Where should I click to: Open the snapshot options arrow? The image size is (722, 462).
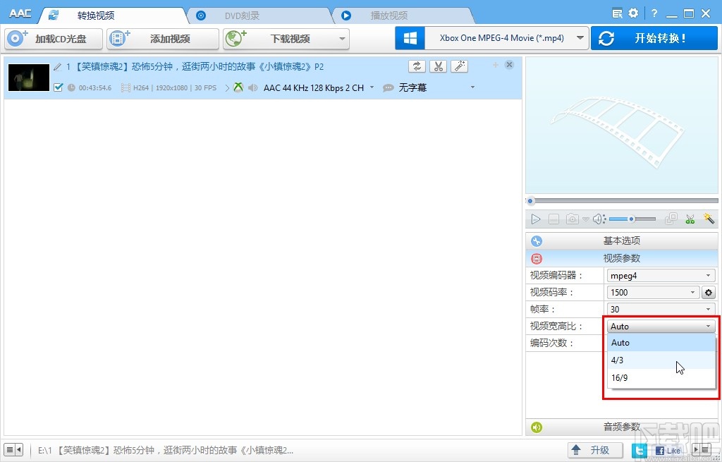[585, 219]
